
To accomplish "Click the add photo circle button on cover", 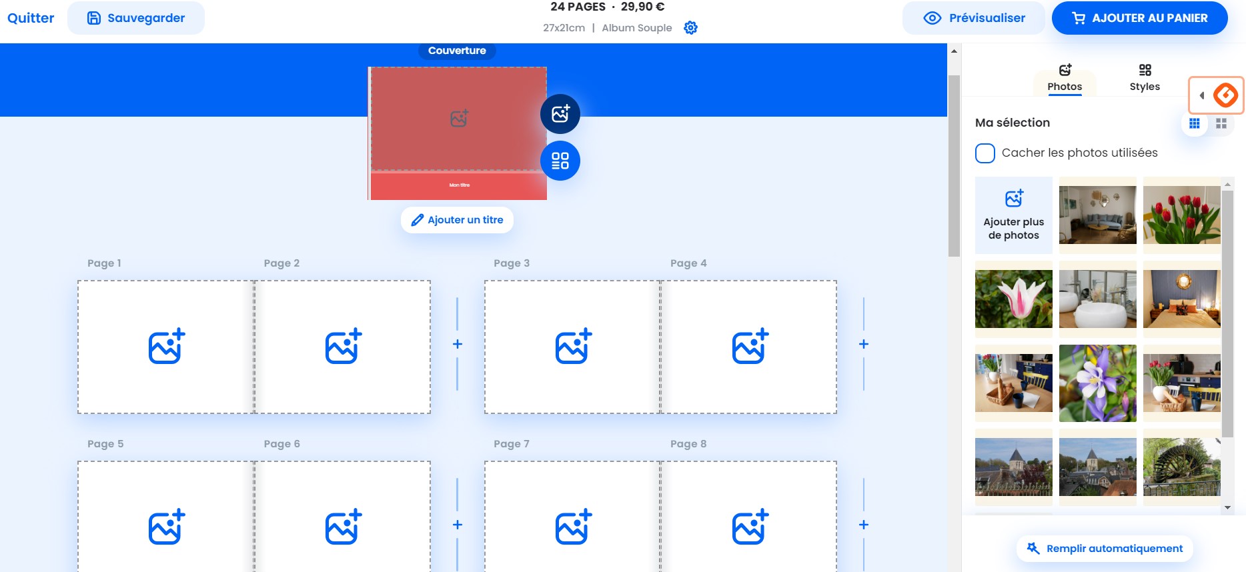I will click(560, 114).
